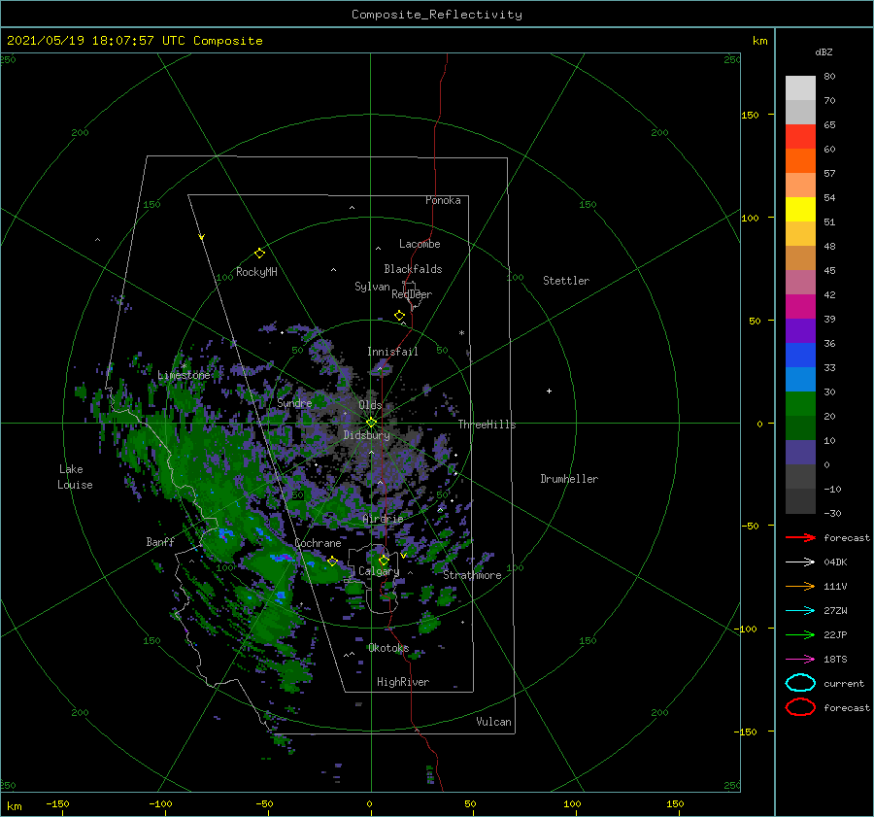Click the Okotoks label
The width and height of the screenshot is (874, 817).
click(x=389, y=648)
